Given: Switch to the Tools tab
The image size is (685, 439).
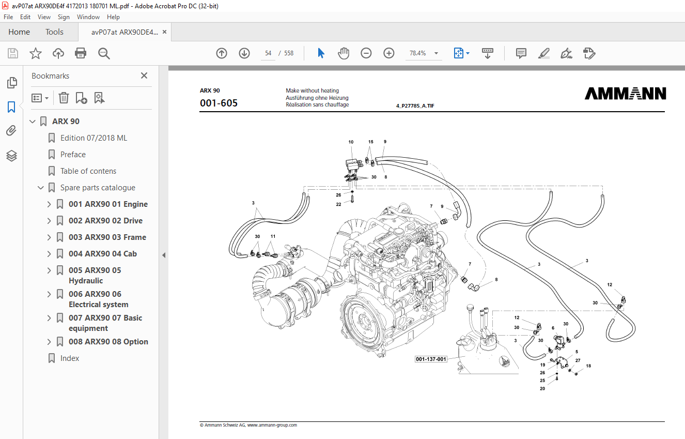Looking at the screenshot, I should click(54, 32).
